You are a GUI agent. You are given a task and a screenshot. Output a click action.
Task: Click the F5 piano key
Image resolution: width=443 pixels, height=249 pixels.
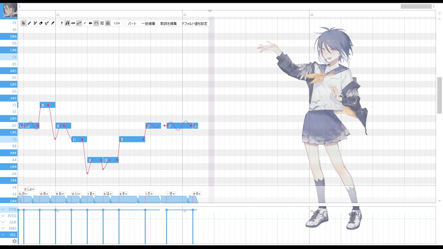[9, 105]
